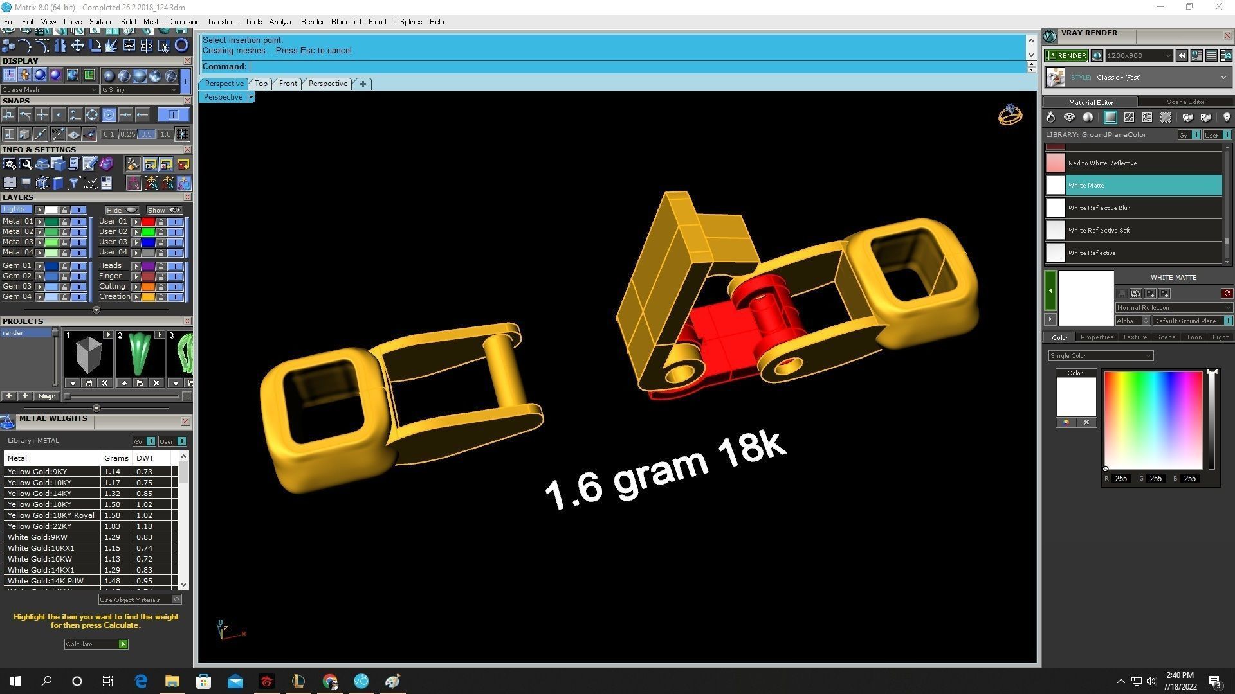Open the Texture tab in material settings
The image size is (1235, 694).
point(1134,337)
